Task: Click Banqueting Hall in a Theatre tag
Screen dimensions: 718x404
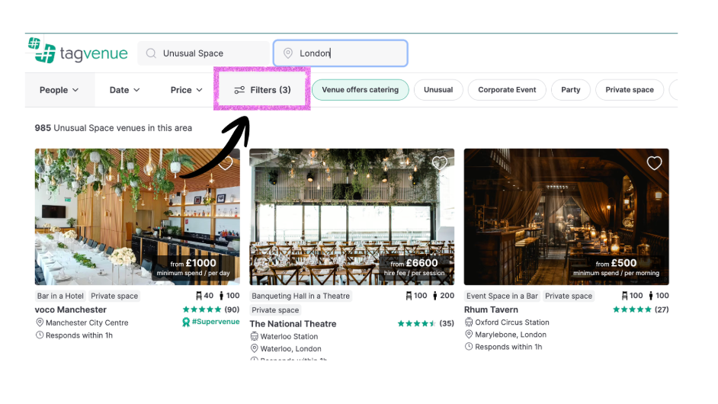Action: 301,296
